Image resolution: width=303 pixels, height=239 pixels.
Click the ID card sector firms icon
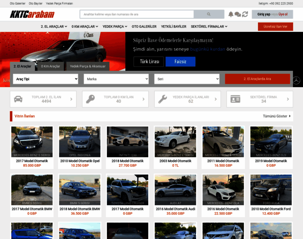pos(235,99)
